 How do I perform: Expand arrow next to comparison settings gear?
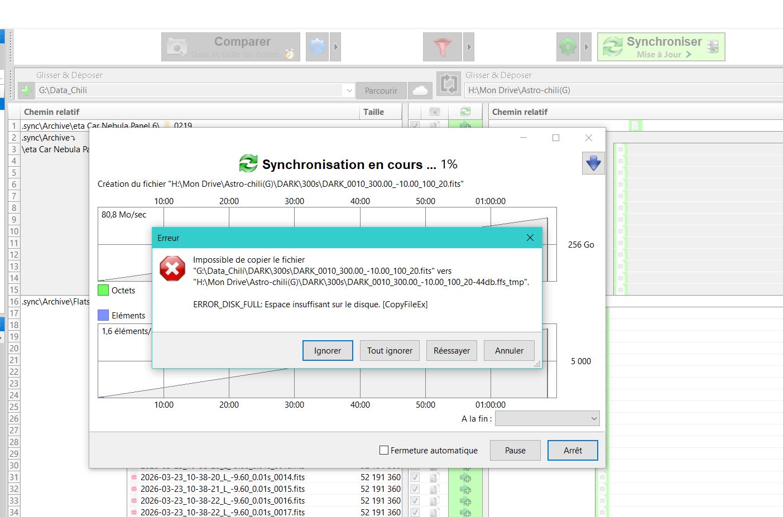(x=335, y=47)
